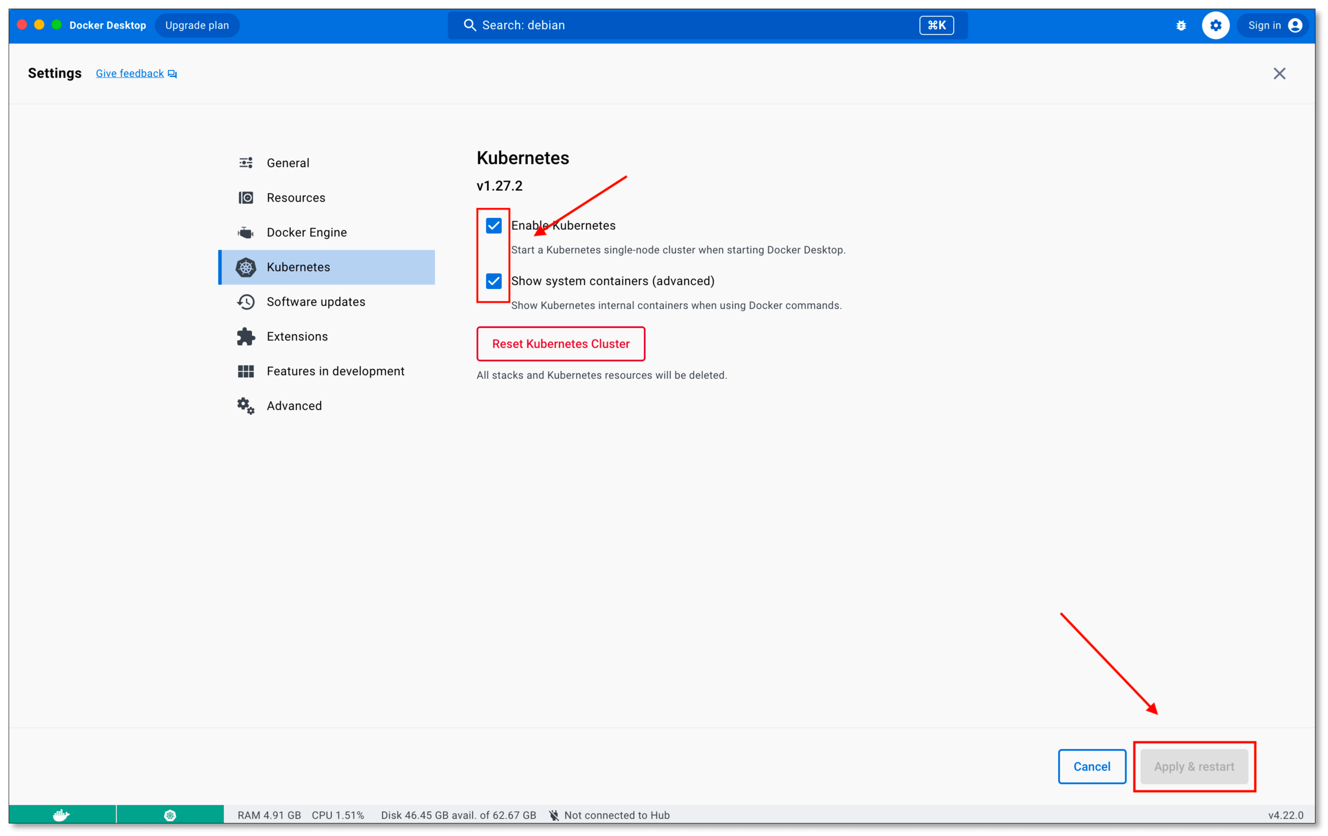
Task: Uncheck the Enable Kubernetes checkbox
Action: coord(494,225)
